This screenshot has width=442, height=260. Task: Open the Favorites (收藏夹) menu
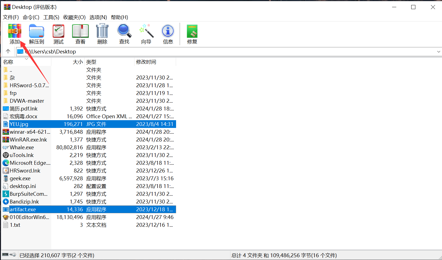coord(74,17)
